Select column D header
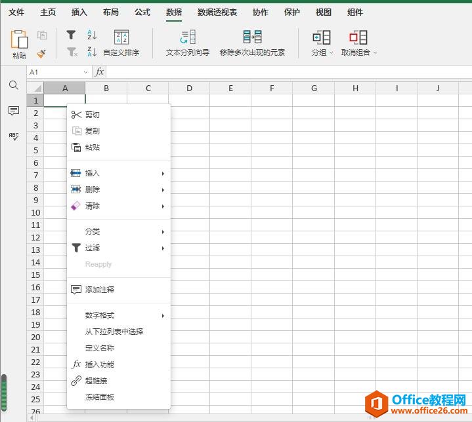Viewport: 472px width, 422px height. coord(189,88)
